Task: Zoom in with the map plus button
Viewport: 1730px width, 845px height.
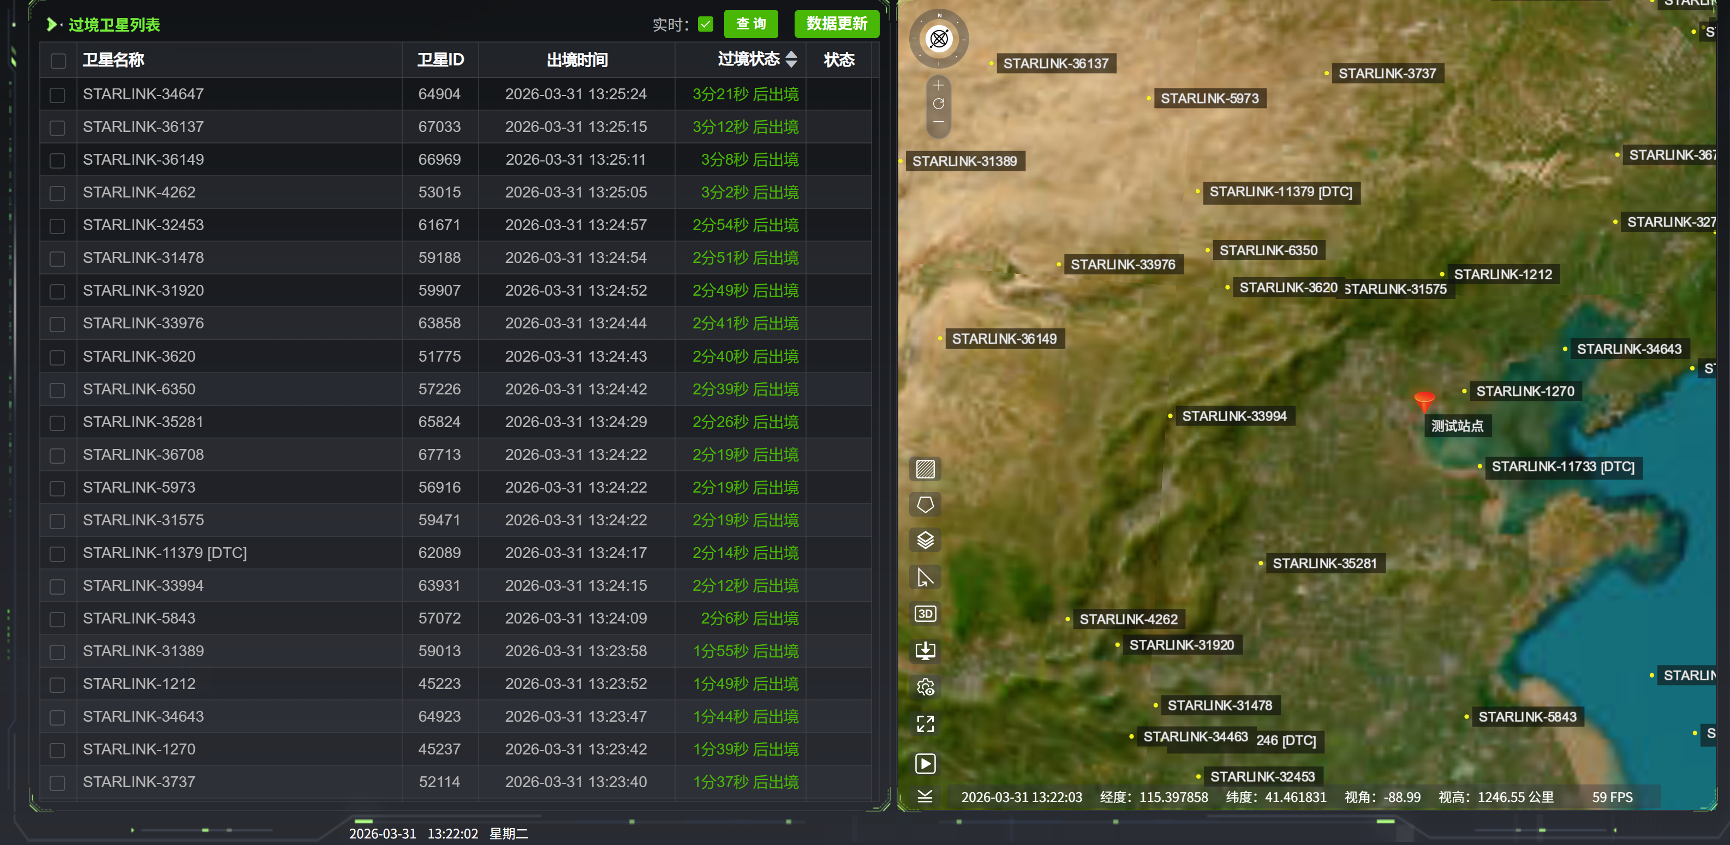Action: (938, 85)
